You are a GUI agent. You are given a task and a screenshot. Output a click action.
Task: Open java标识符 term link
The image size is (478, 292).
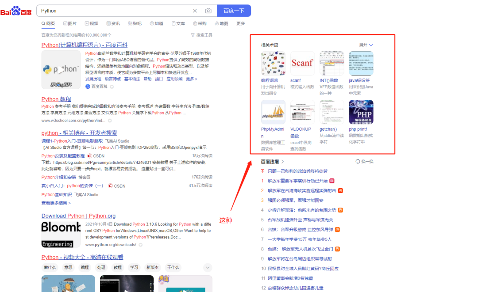tap(359, 80)
